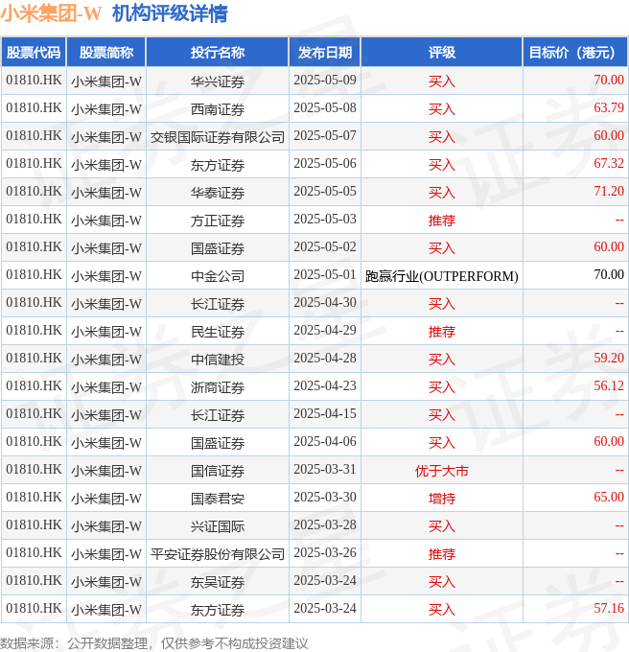Viewport: 629px width, 652px height.
Task: Click the 优于大市 rating cell
Action: (x=441, y=471)
